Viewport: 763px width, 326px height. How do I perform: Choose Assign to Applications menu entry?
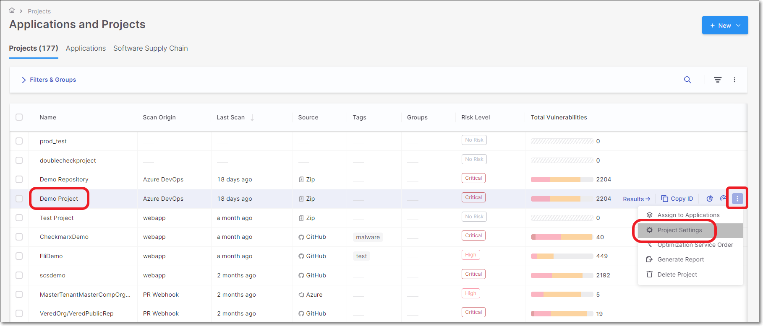pos(690,215)
